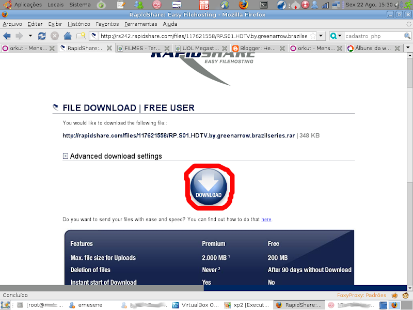Open the Arquivo menu
Screen dimensions: 413x310
pos(12,24)
